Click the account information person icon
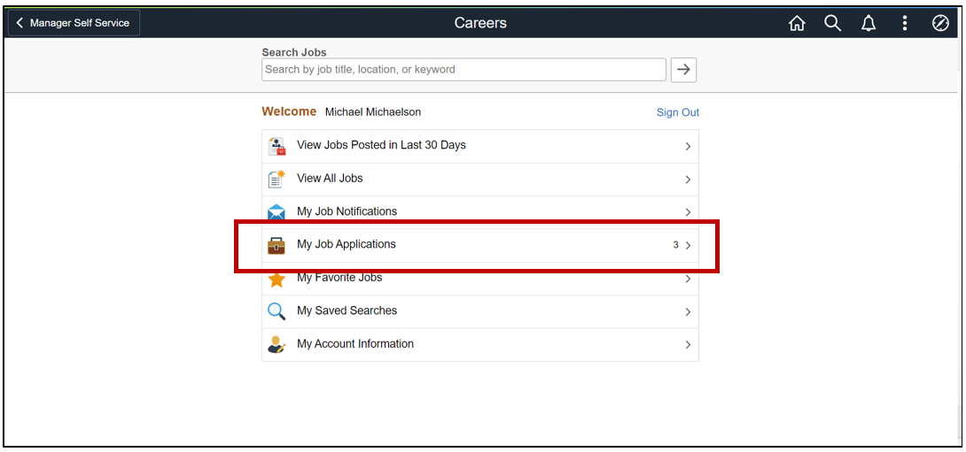The image size is (966, 452). [x=277, y=345]
